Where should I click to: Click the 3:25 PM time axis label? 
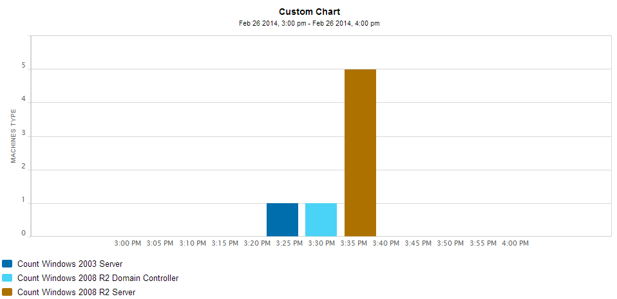click(289, 243)
